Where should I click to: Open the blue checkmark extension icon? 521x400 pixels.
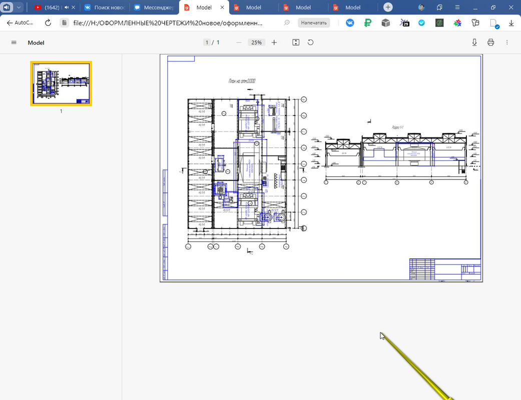click(421, 23)
